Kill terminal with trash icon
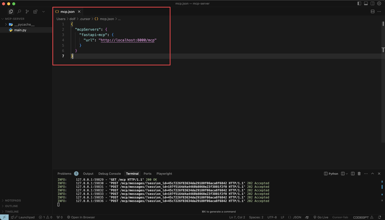 point(359,173)
